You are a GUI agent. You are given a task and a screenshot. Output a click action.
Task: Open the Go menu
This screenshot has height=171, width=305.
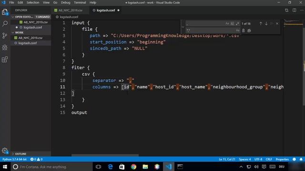click(55, 2)
